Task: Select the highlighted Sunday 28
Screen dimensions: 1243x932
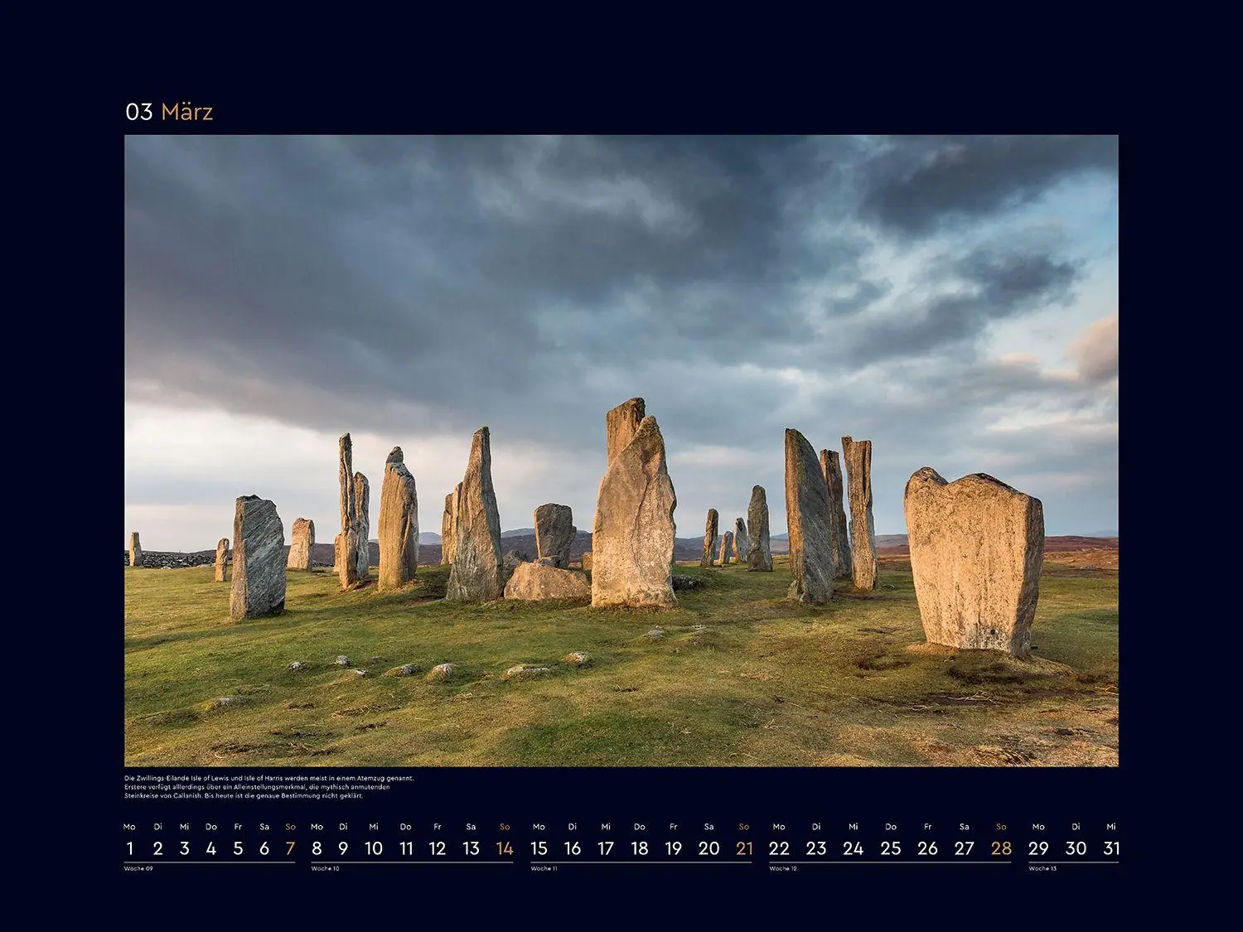Action: tap(1001, 848)
